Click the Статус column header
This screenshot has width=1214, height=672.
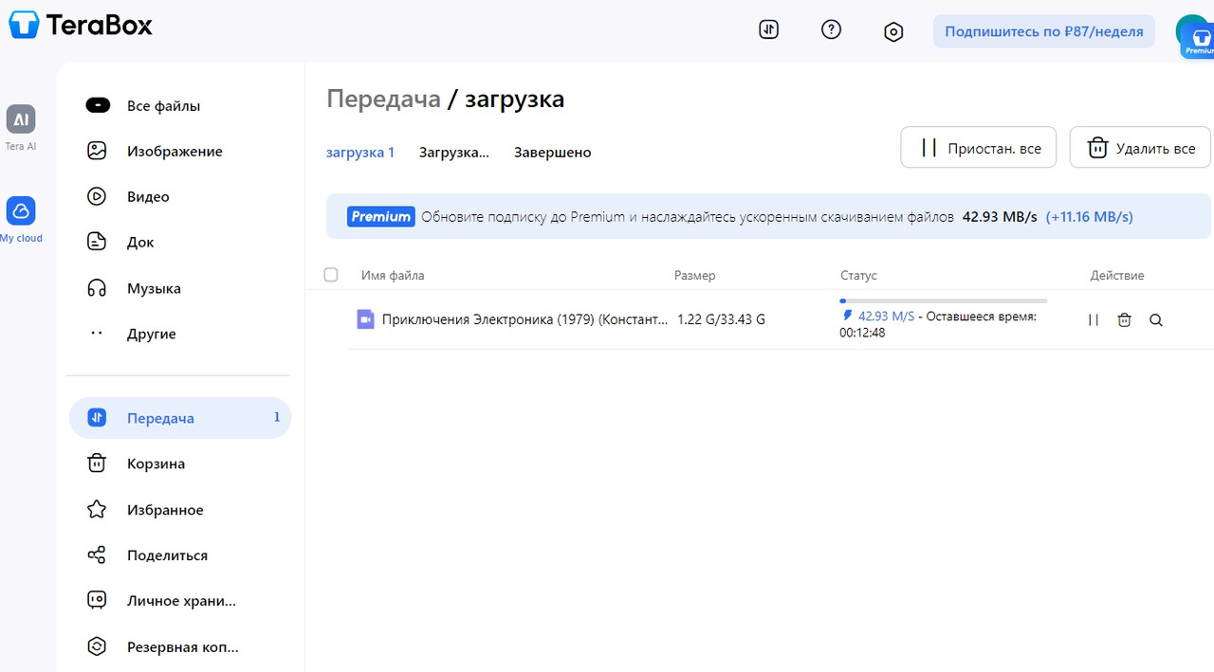coord(858,276)
